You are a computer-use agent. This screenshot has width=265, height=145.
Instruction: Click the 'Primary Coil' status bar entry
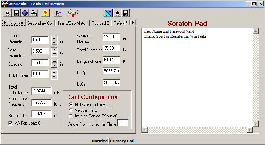tap(122, 141)
